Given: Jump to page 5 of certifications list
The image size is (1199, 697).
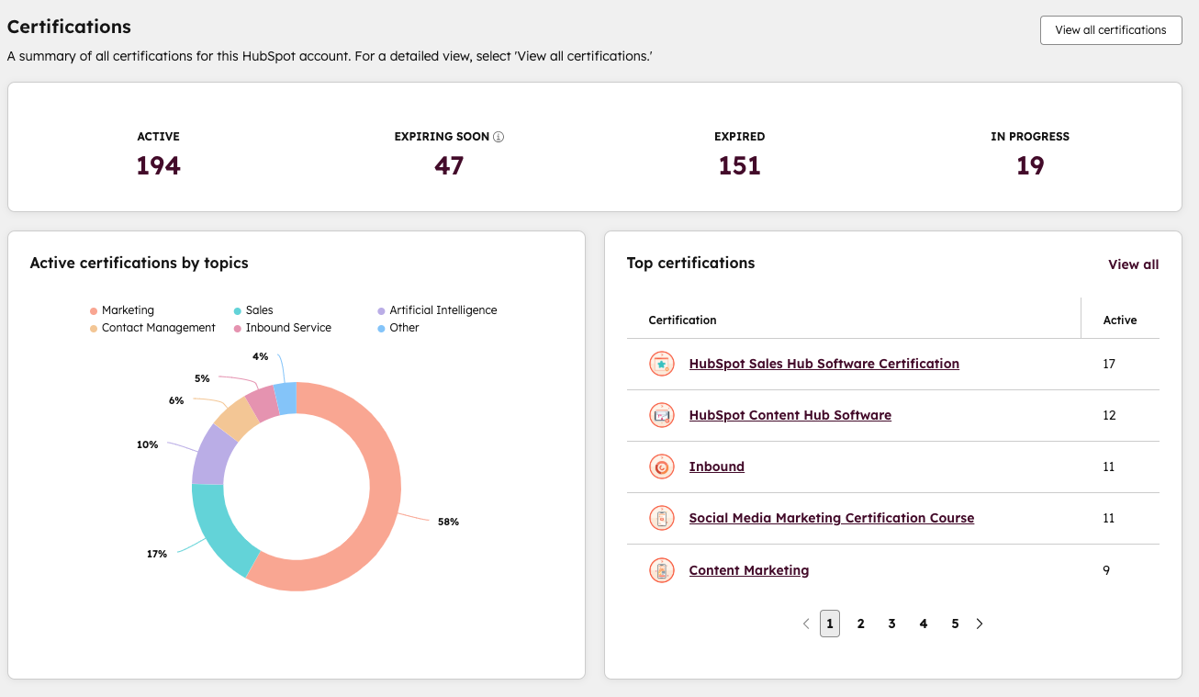Looking at the screenshot, I should pos(955,624).
